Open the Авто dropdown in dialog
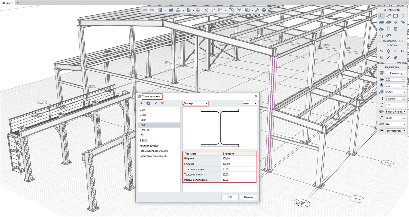 (x=249, y=103)
